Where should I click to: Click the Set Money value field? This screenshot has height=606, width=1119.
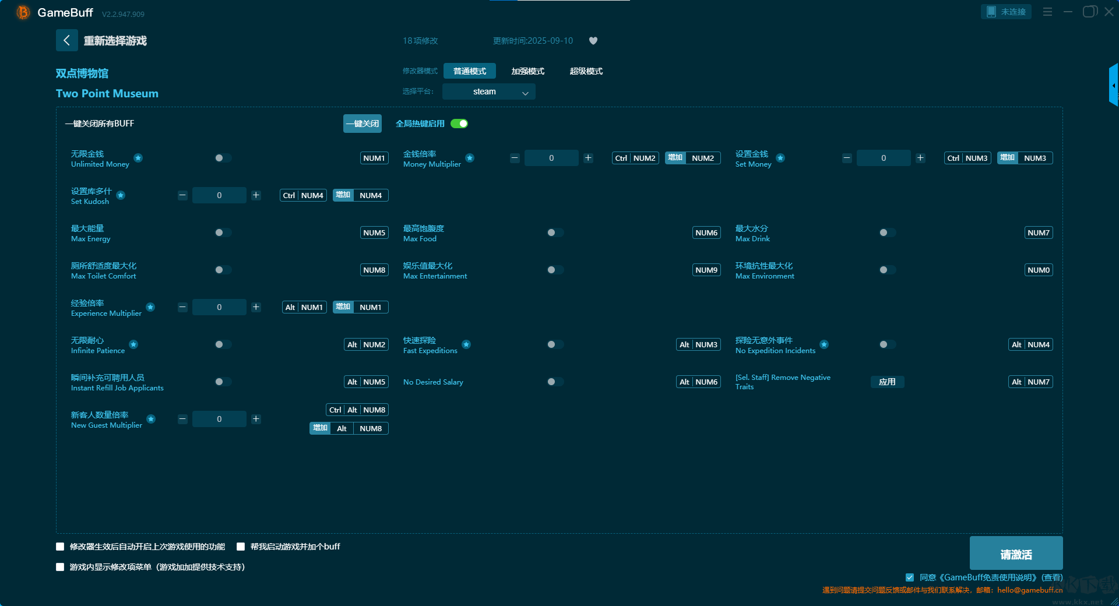pos(884,158)
